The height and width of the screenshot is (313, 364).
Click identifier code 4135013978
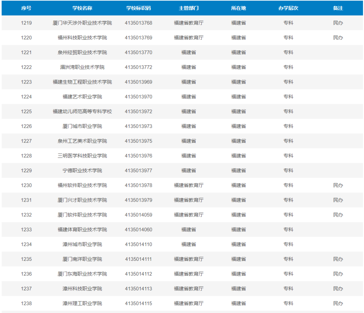tap(138, 185)
